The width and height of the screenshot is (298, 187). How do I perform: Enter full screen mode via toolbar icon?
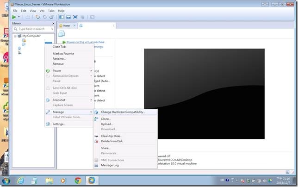(75, 17)
